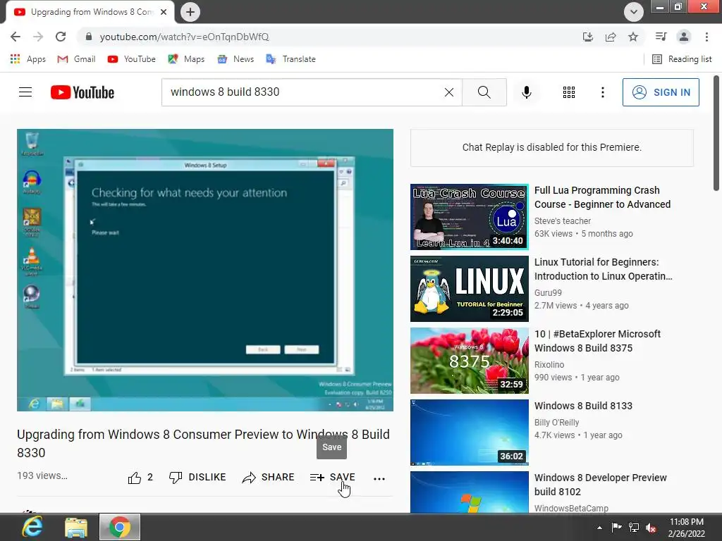Click the network tray icon

(x=634, y=528)
